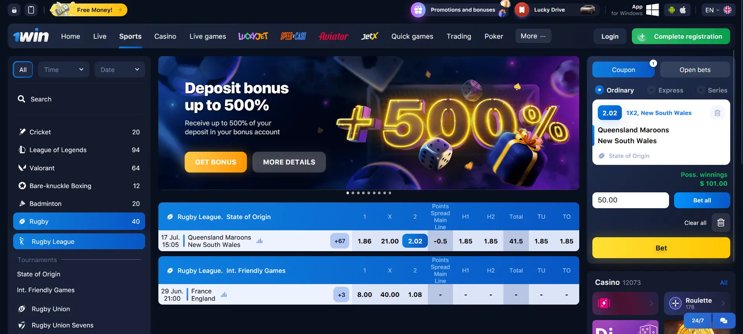
Task: Click the bet amount input field
Action: 630,200
